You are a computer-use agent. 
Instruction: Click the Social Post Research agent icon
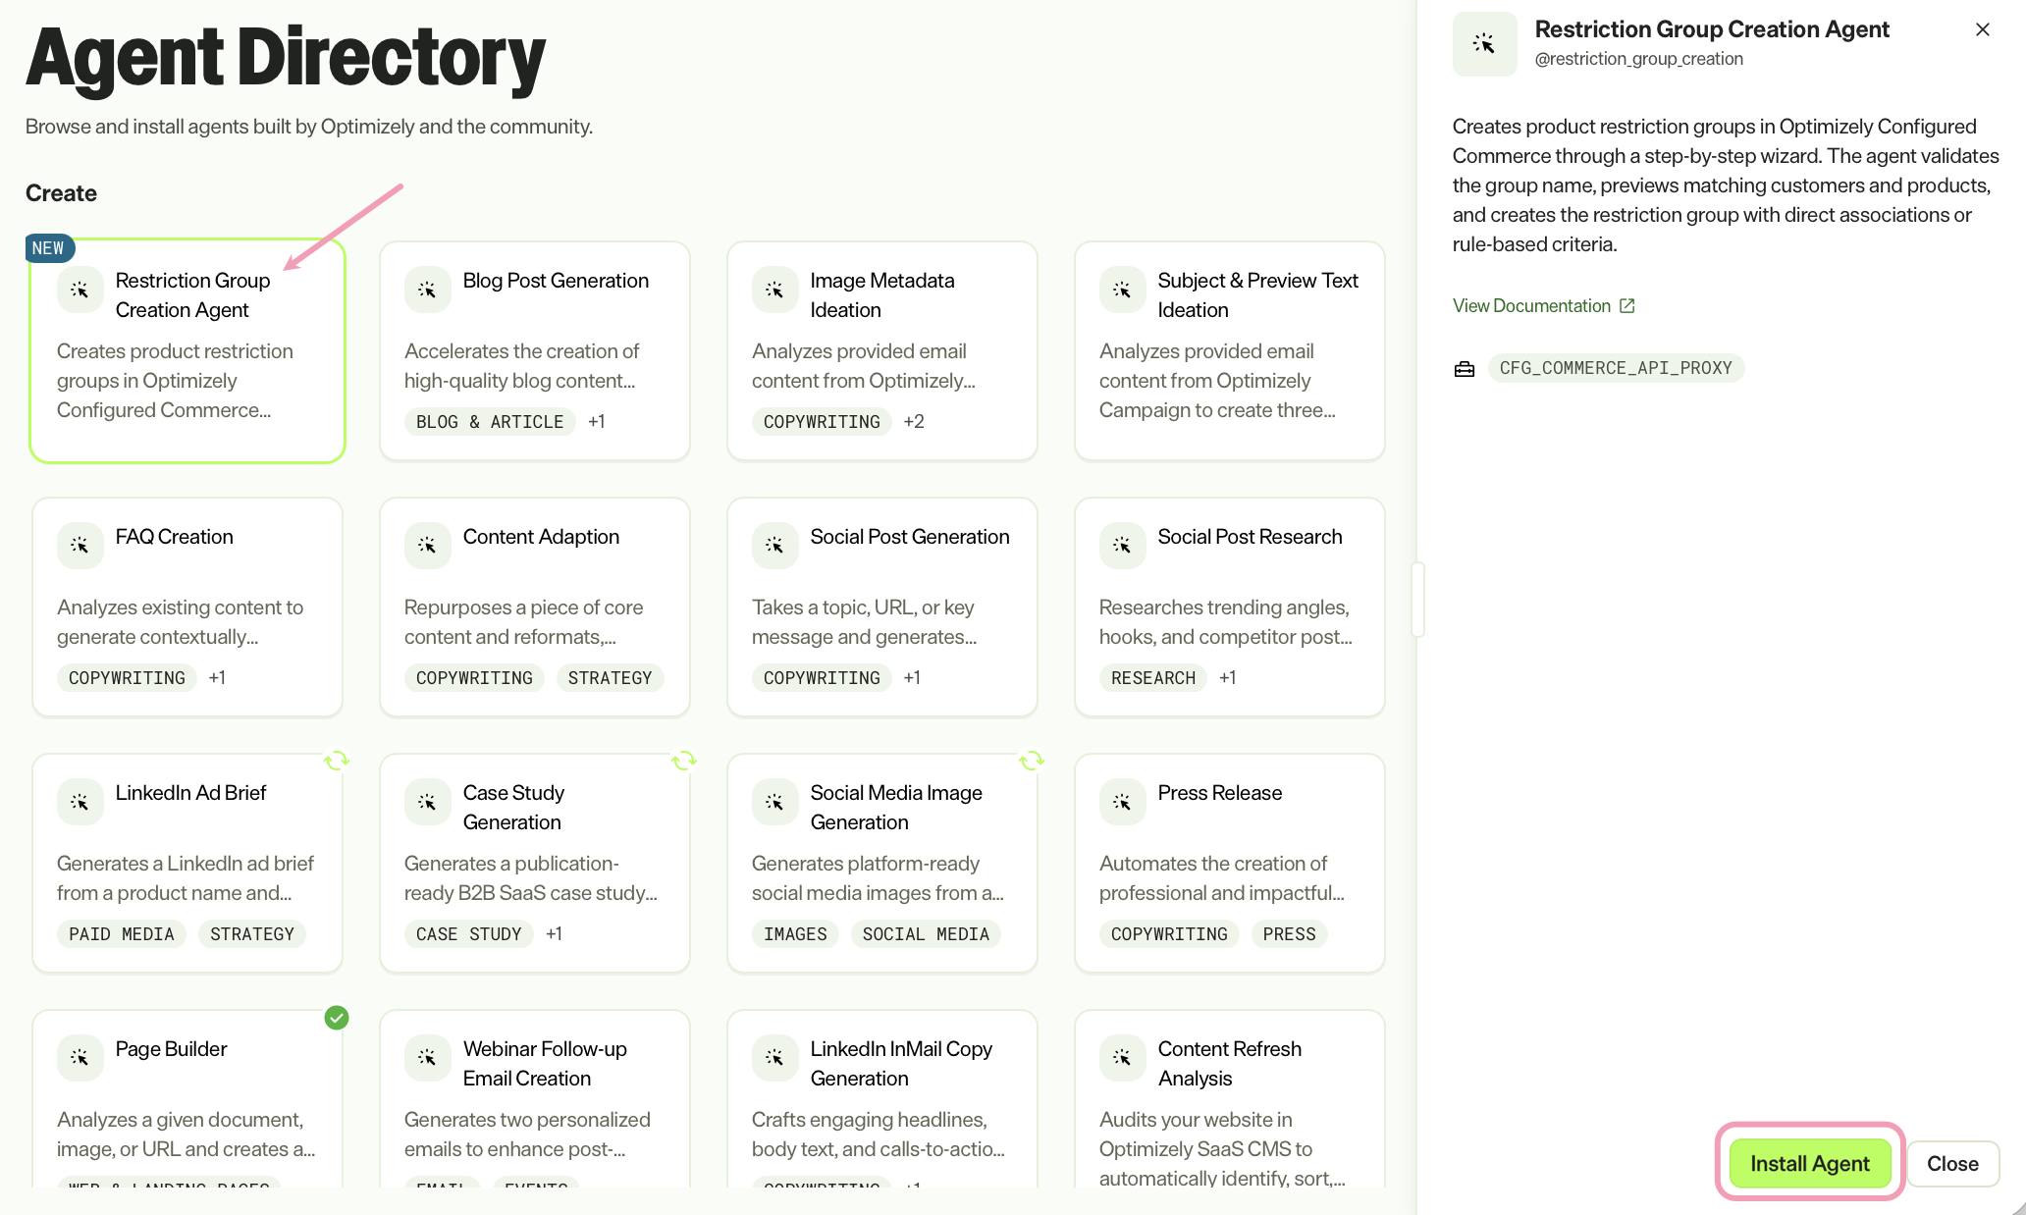pos(1123,546)
